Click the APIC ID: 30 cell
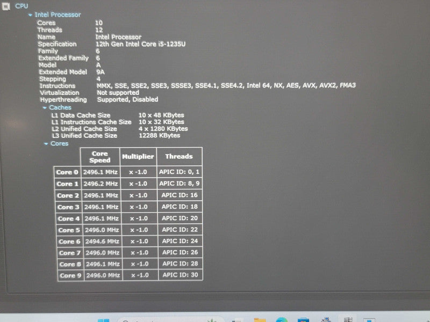Viewport: 430px width, 322px height. (181, 275)
